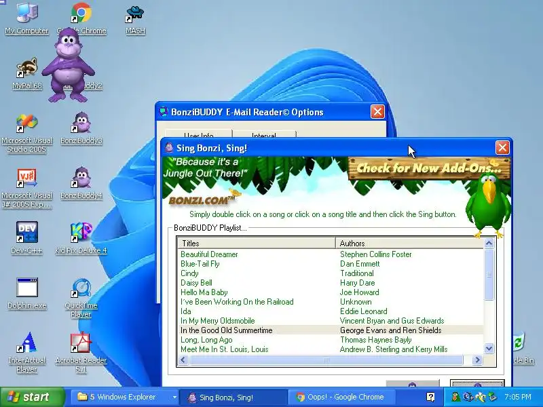Activate Sing Bonzi, Sing! taskbar button
543x407 pixels.
[x=233, y=397]
